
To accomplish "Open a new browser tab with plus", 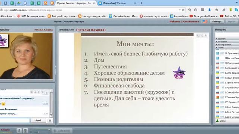I will point(141,3).
